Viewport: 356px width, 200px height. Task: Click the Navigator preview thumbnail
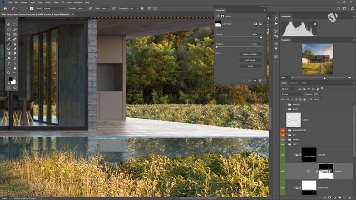coord(318,59)
